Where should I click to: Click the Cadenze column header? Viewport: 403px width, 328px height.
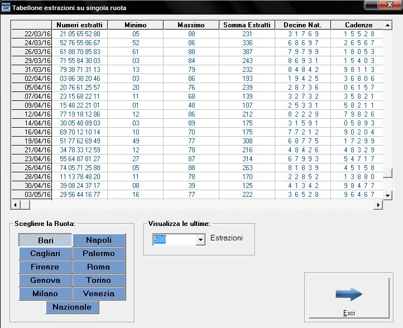click(x=357, y=25)
